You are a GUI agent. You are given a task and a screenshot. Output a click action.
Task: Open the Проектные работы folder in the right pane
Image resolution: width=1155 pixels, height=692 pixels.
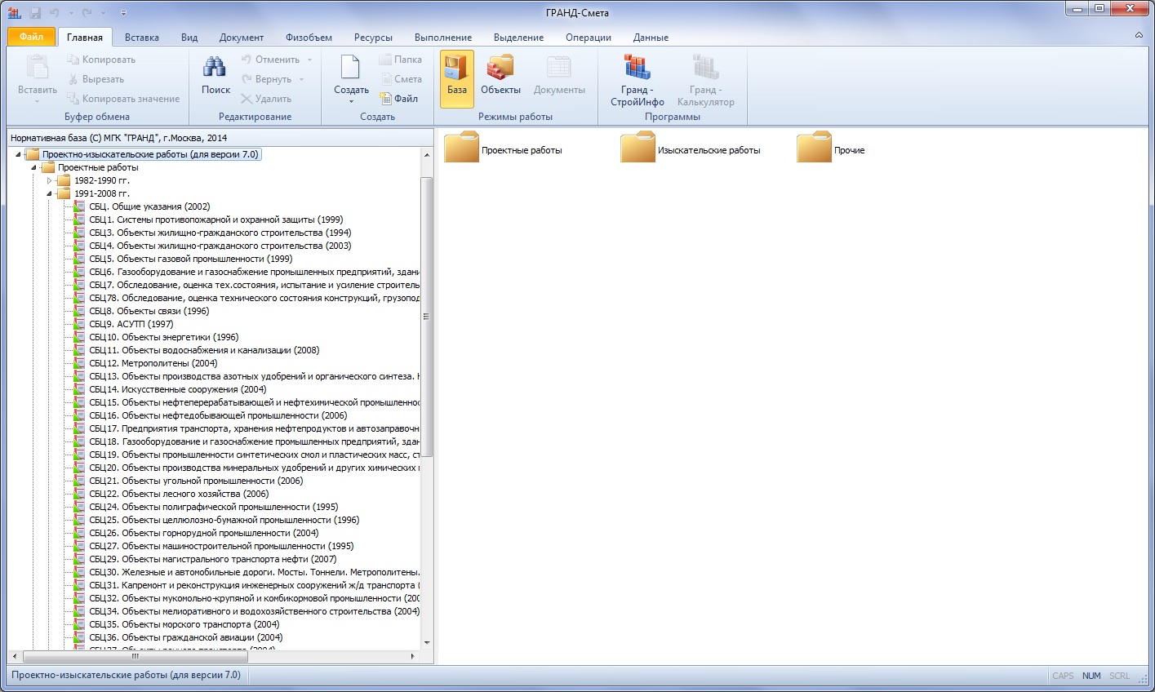click(504, 149)
